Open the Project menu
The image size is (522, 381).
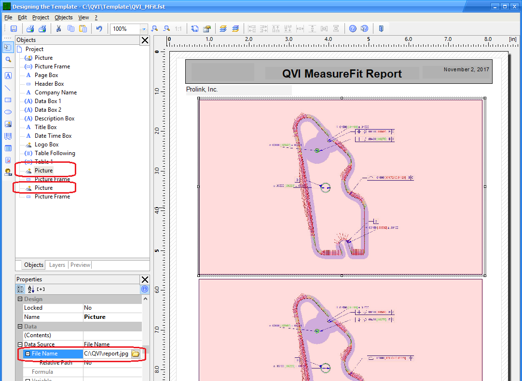[41, 17]
